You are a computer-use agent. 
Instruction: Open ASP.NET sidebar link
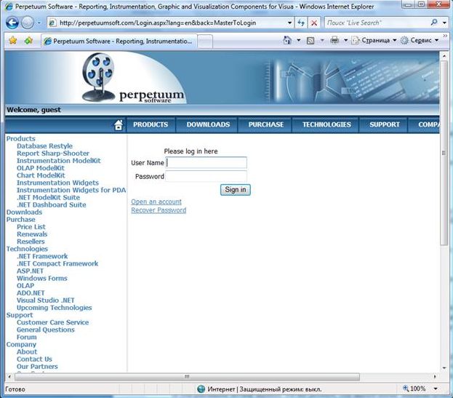pyautogui.click(x=30, y=271)
